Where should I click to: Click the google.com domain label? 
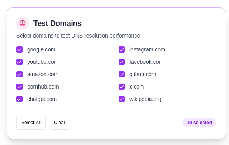[x=41, y=50]
